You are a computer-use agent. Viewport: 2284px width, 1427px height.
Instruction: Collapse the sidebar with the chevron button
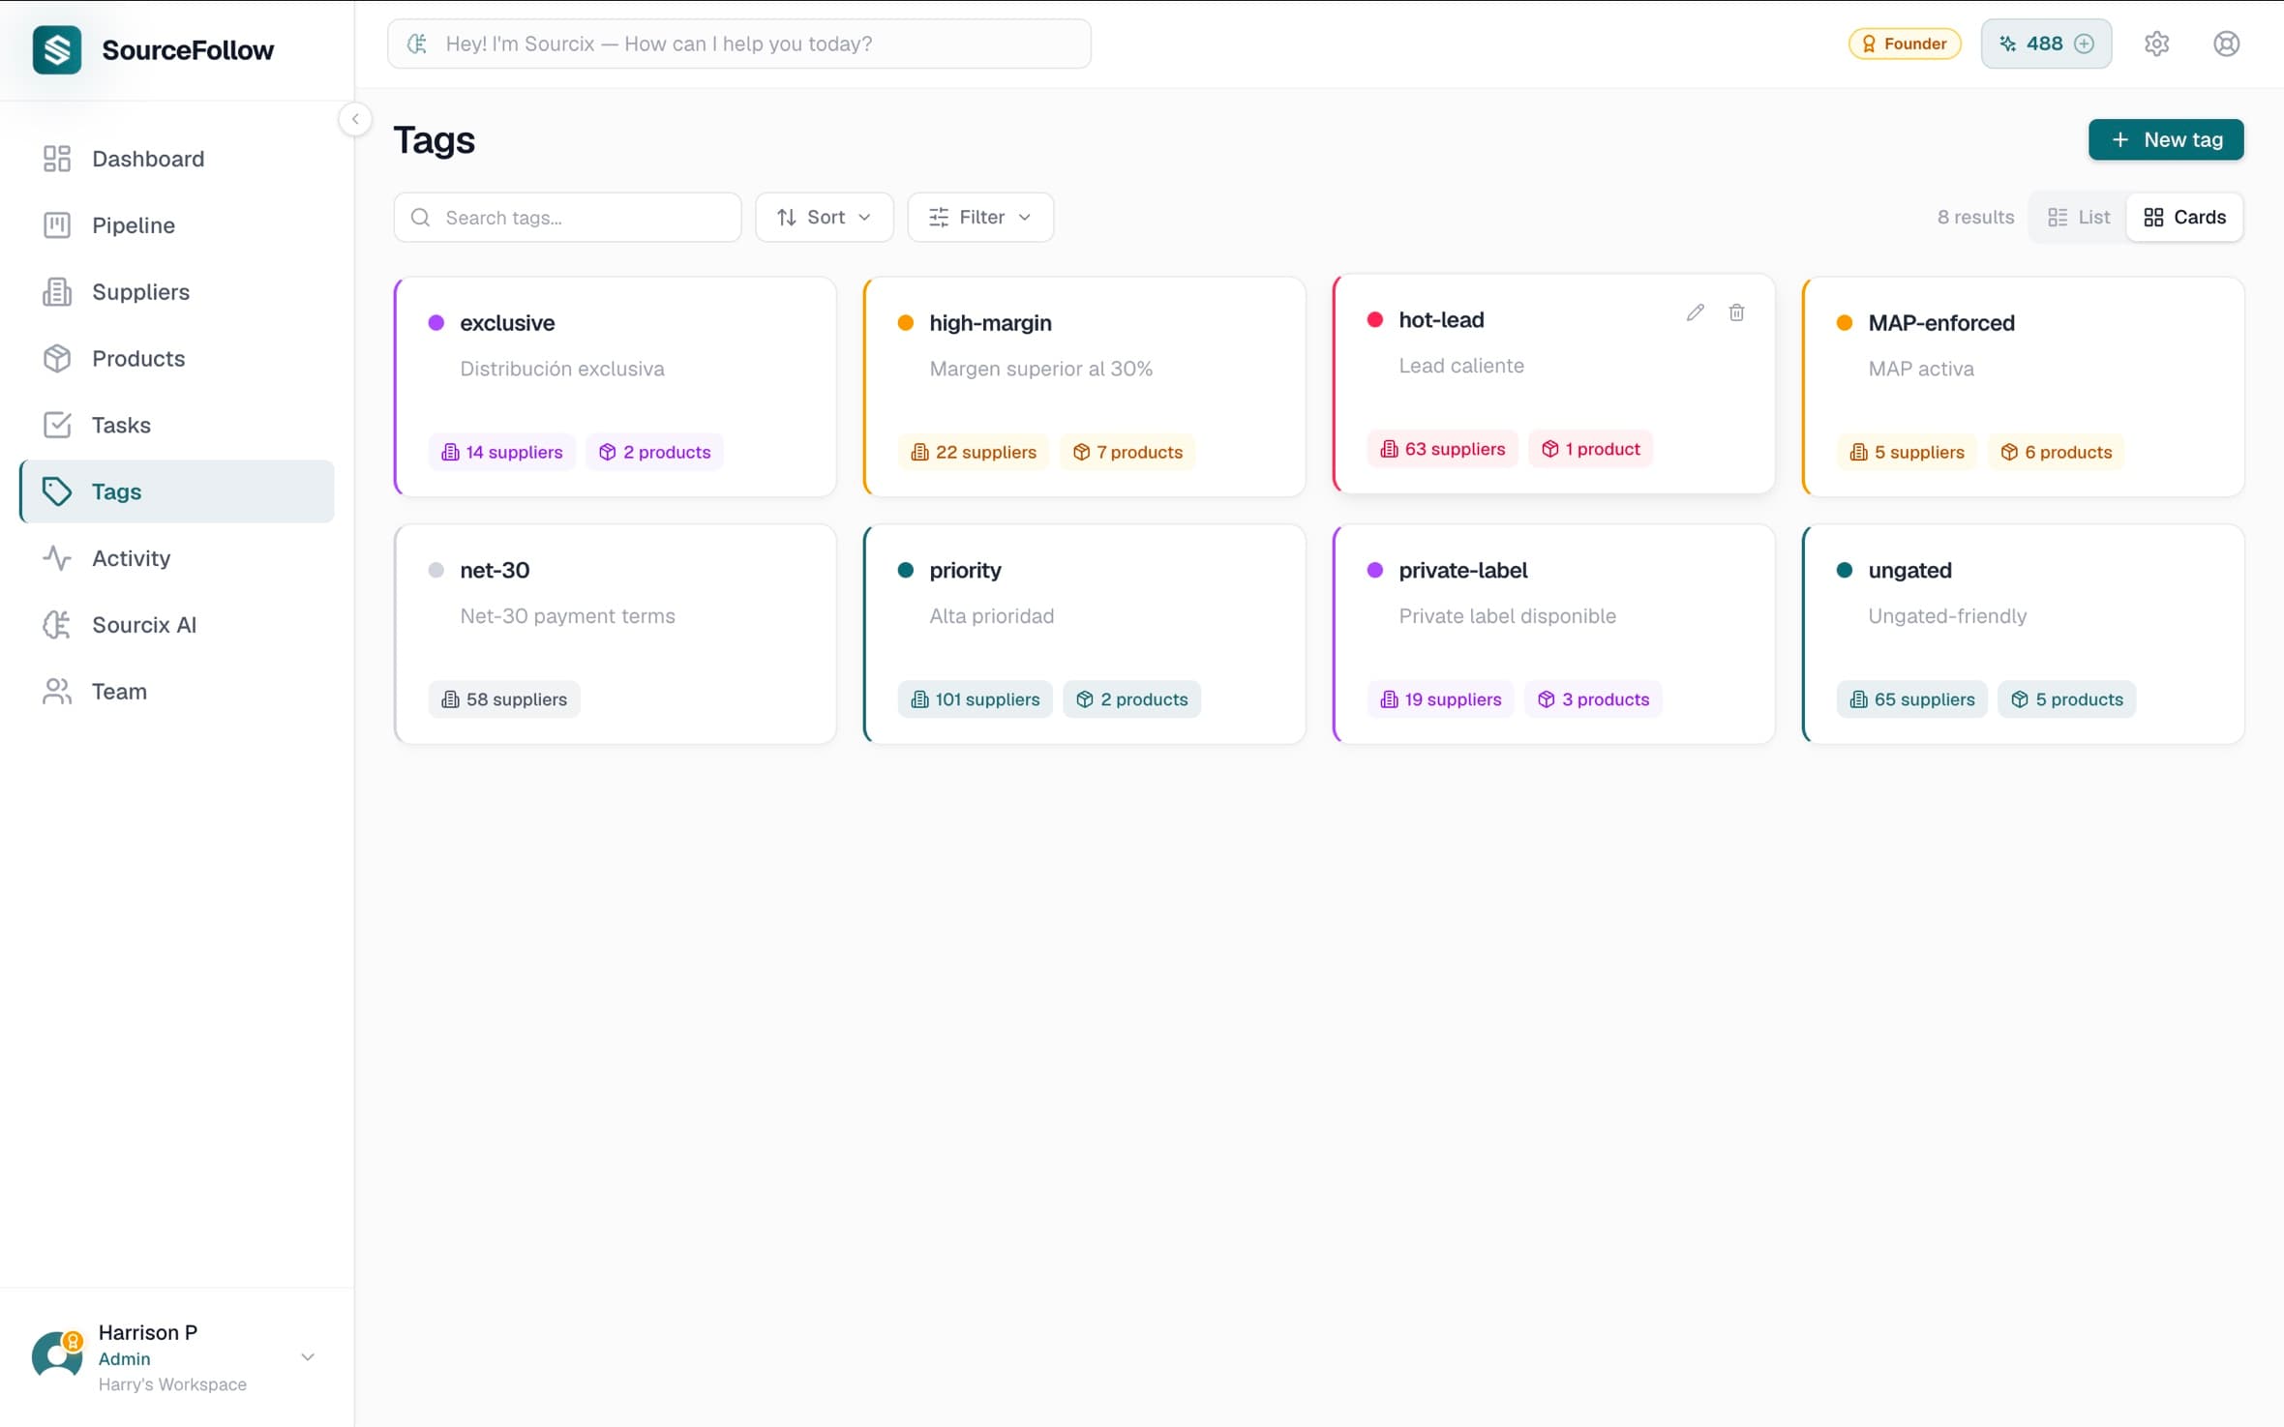(355, 119)
